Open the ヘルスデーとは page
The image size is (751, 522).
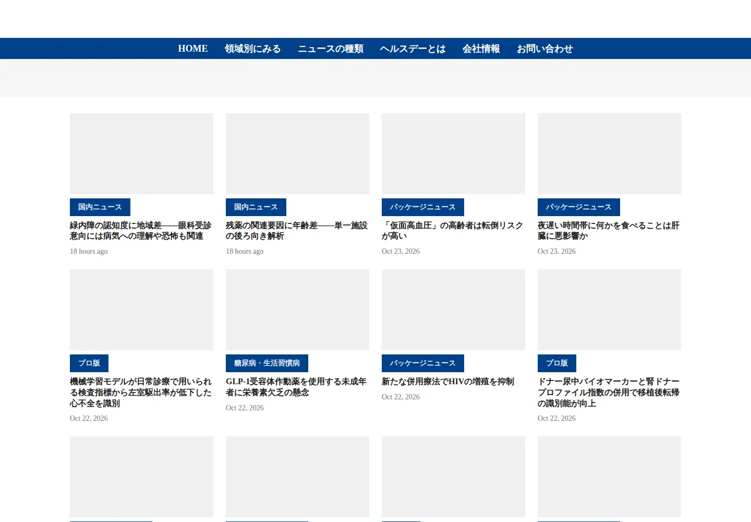click(x=413, y=49)
